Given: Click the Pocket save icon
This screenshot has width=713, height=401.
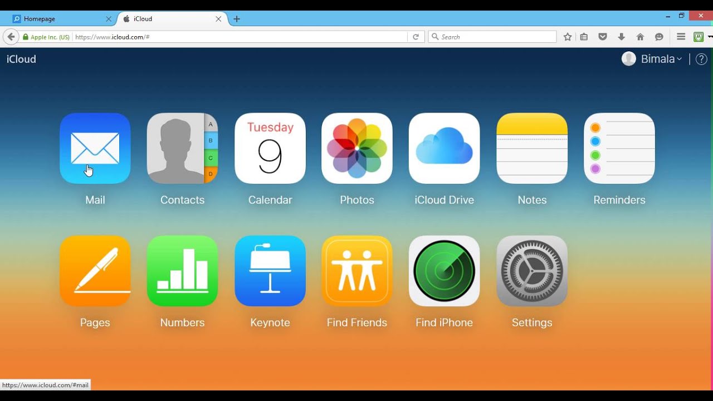Looking at the screenshot, I should [603, 37].
